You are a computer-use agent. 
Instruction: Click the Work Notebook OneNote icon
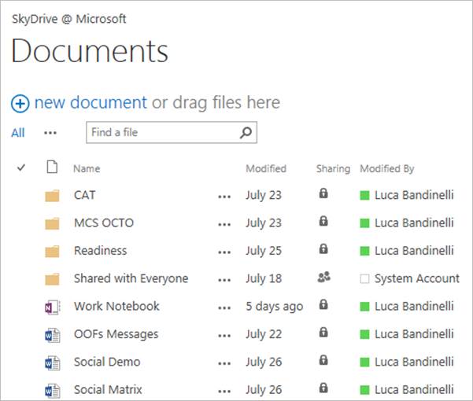click(x=53, y=307)
